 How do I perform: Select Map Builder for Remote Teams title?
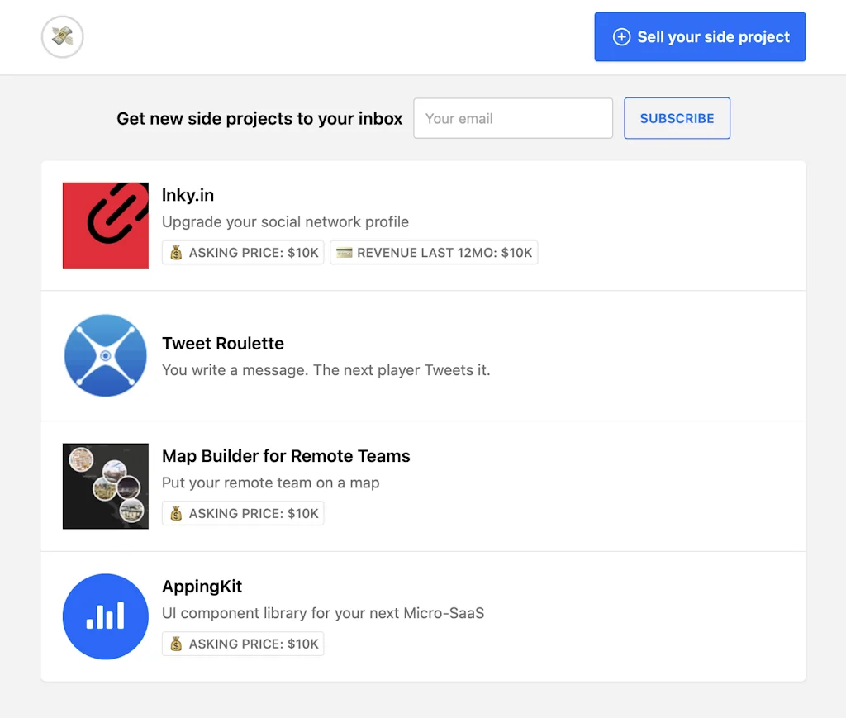tap(286, 456)
